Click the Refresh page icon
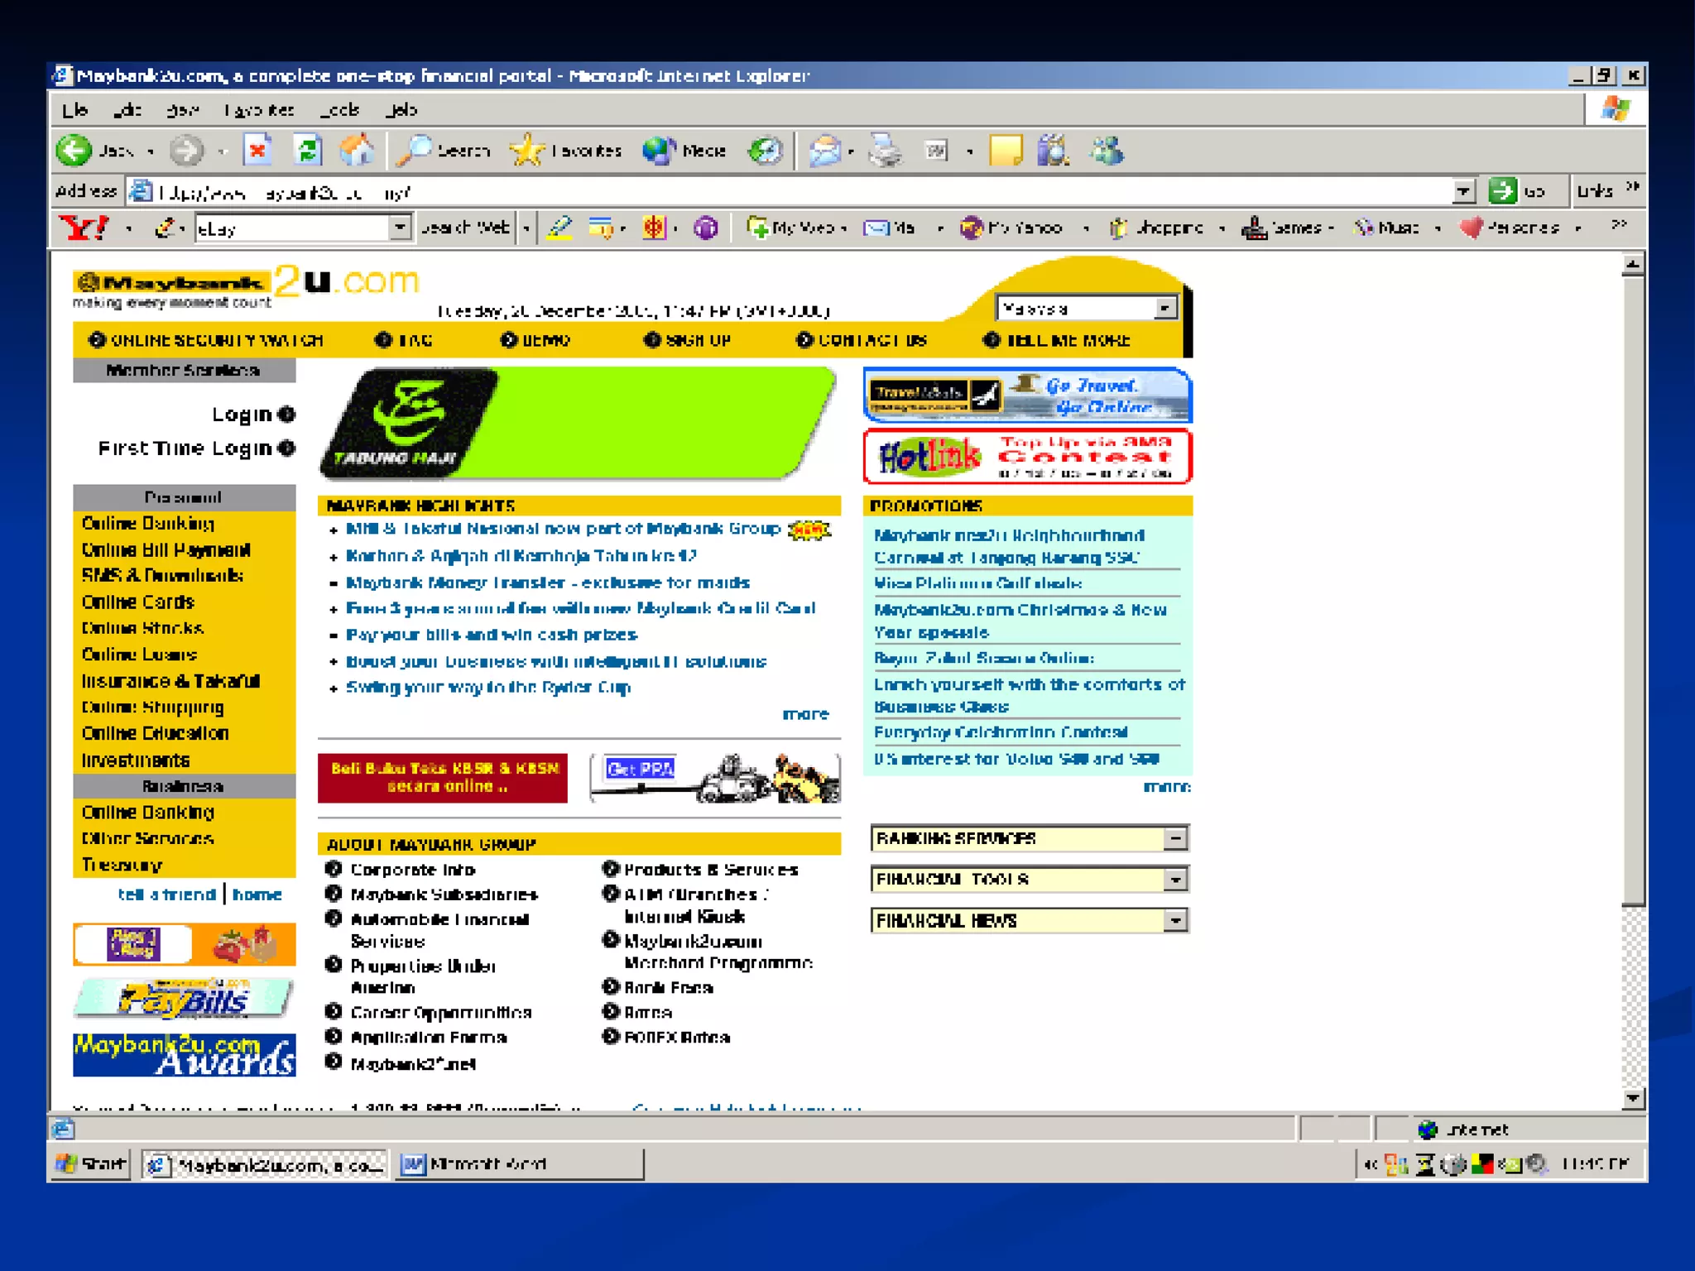1695x1271 pixels. (308, 151)
